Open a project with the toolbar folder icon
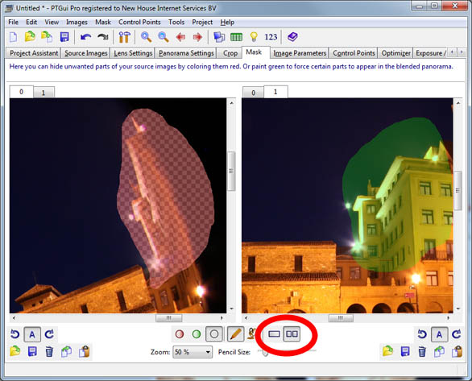The height and width of the screenshot is (381, 472). (30, 37)
